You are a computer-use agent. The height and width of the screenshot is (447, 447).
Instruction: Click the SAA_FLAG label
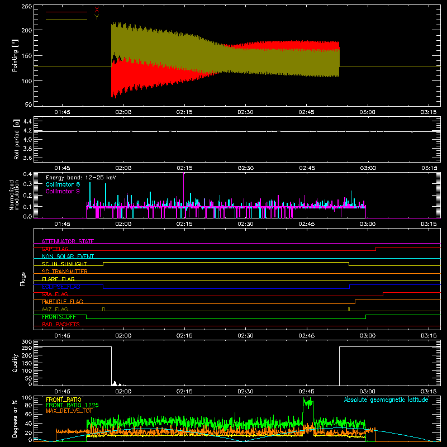click(55, 294)
